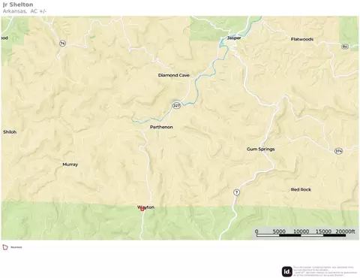
Task: Click the red property boundary marker near Wayton
Action: (x=142, y=209)
